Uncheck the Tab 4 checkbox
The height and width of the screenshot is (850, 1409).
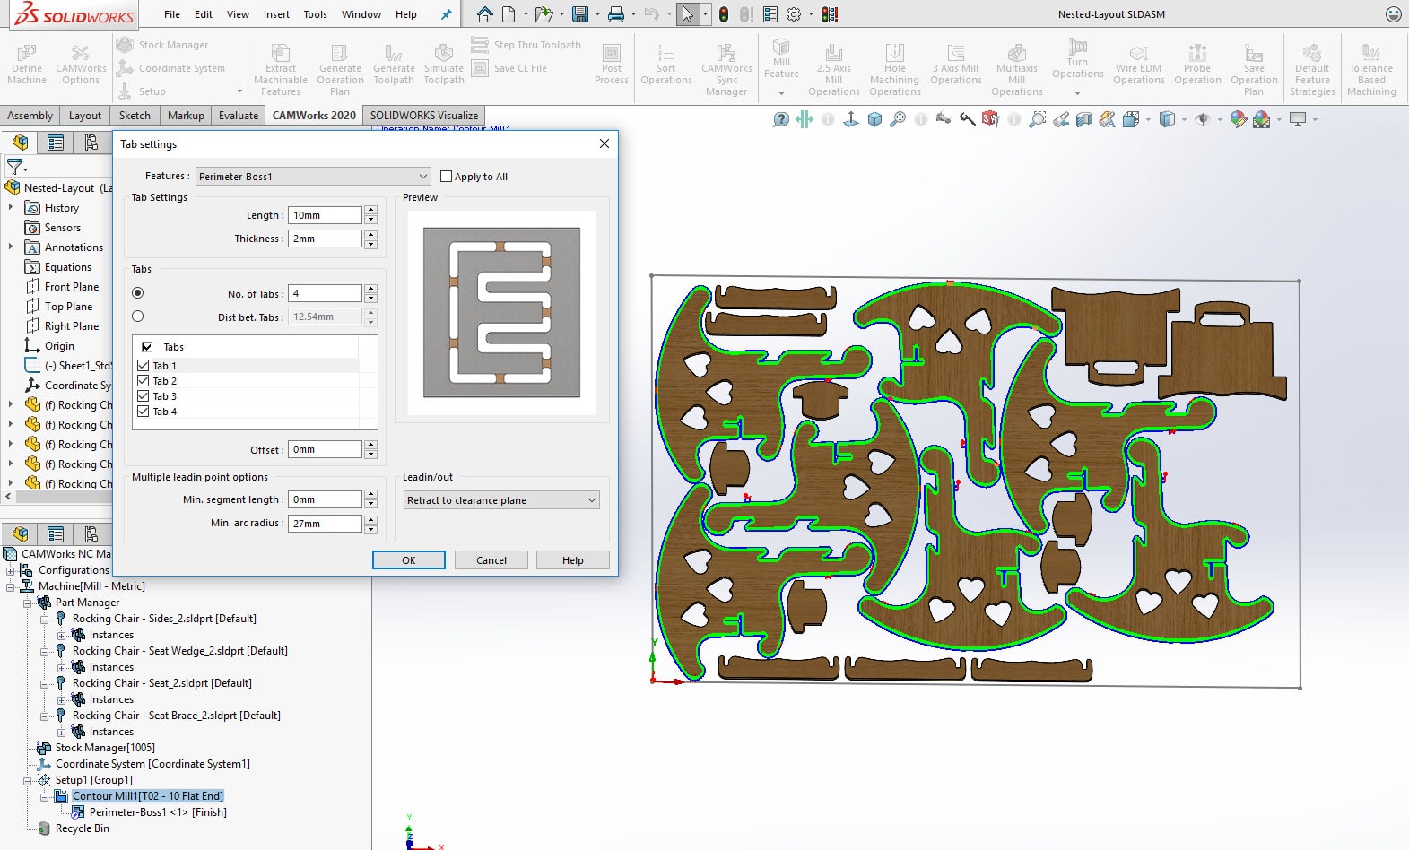144,412
